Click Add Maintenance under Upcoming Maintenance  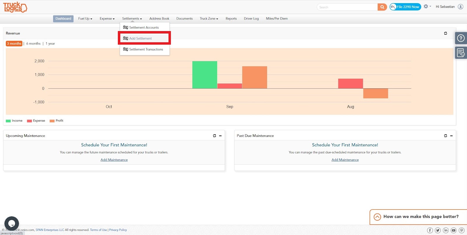pos(114,160)
